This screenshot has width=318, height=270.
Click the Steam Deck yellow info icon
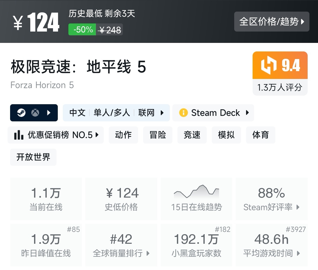pos(183,113)
